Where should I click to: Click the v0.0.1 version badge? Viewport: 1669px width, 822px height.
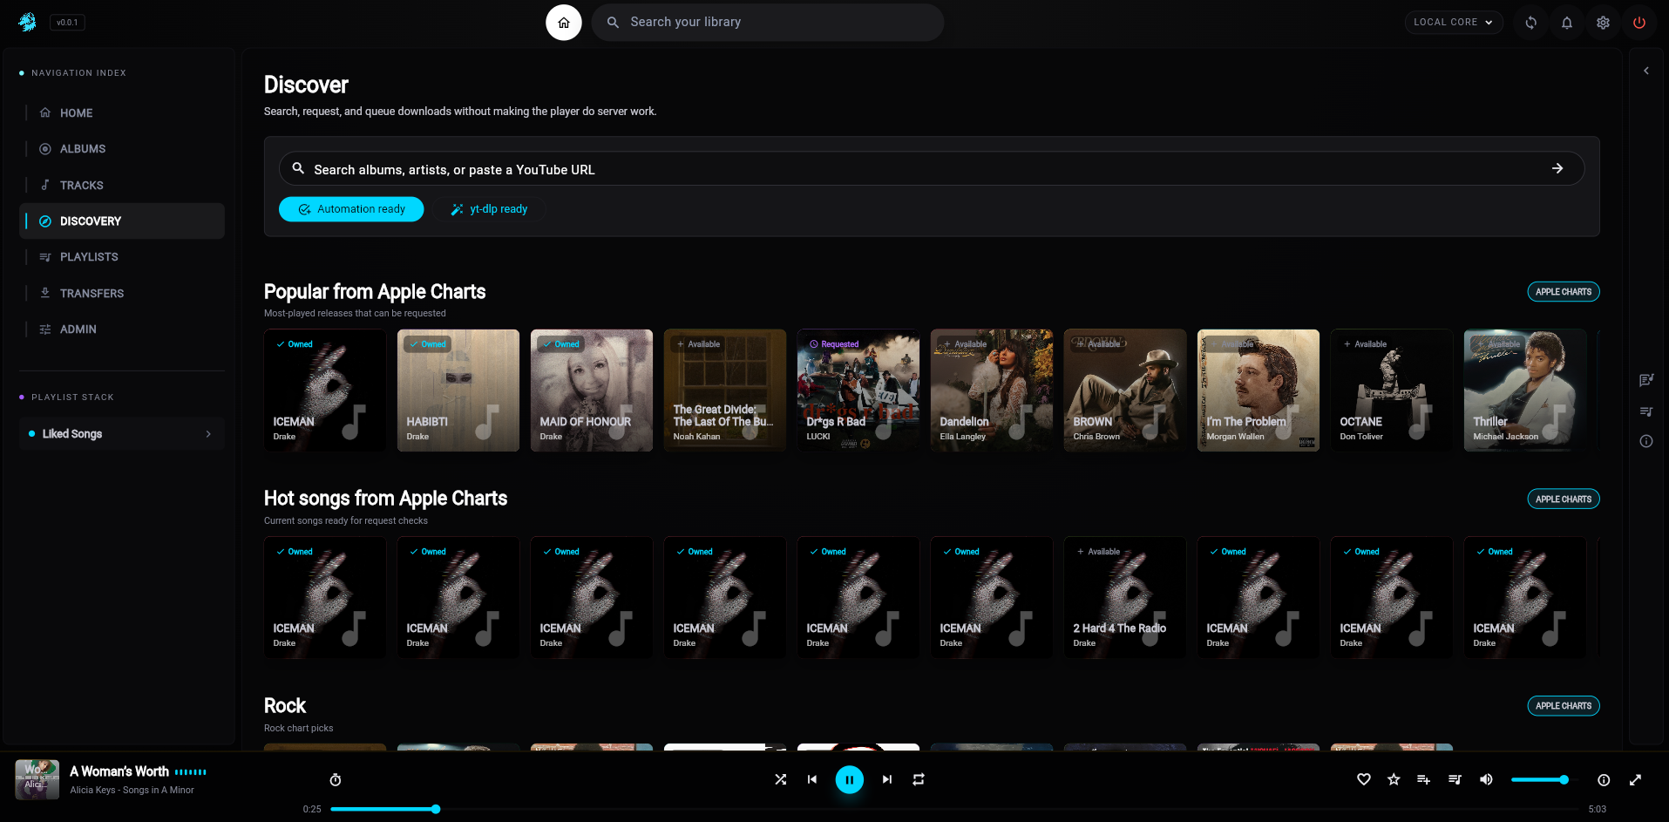tap(67, 23)
